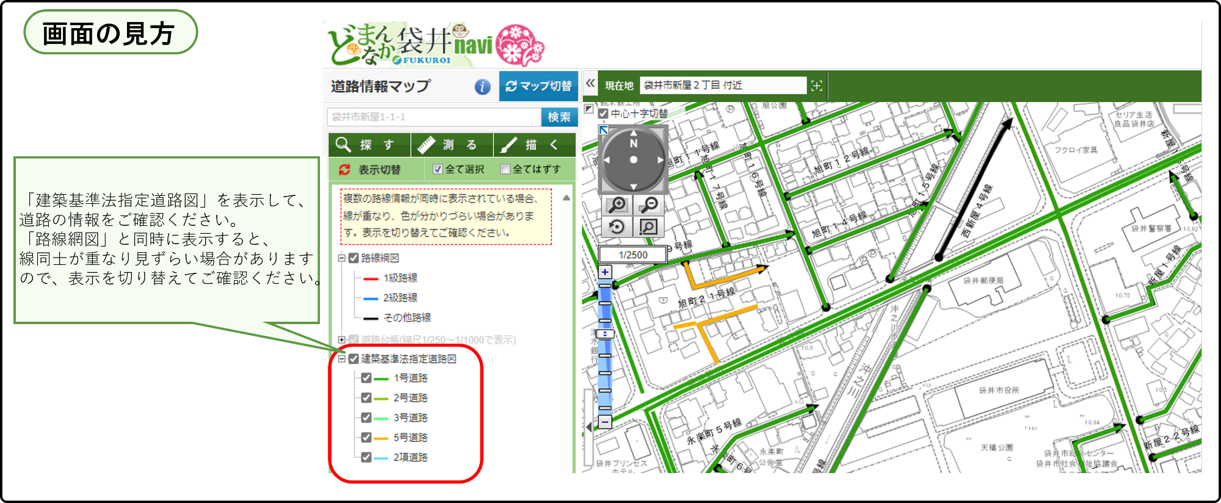1221x503 pixels.
Task: Click the scroll up arrow of the layer list
Action: click(567, 198)
